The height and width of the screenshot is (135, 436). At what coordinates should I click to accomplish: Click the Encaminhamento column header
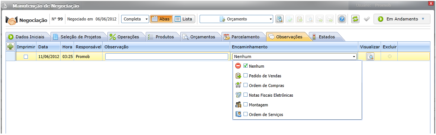[x=294, y=47]
